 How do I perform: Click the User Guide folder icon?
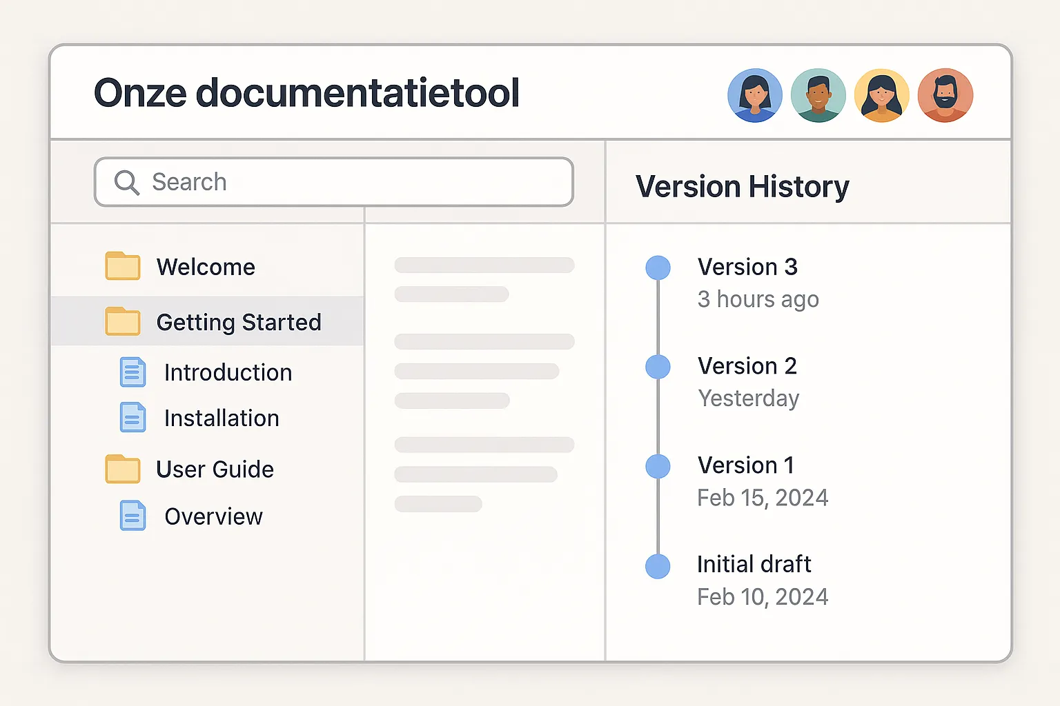coord(123,469)
